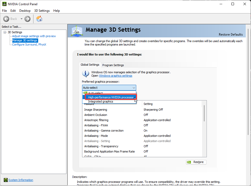Open Adjust image settings with preview
Image resolution: width=251 pixels, height=186 pixels.
[34, 36]
